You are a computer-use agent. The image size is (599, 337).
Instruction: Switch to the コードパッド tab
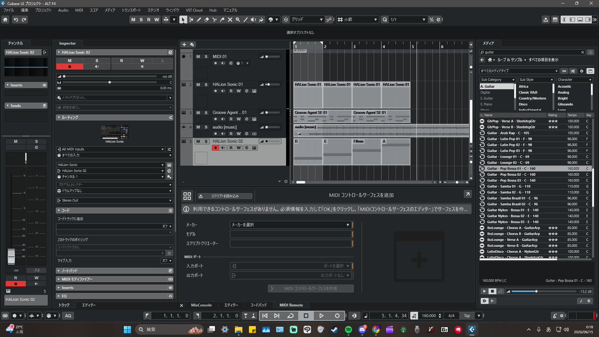[259, 305]
